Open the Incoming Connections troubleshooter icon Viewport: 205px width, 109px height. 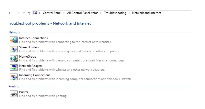(14, 77)
